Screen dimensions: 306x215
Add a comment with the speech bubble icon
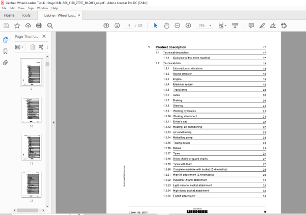pyautogui.click(x=251, y=25)
